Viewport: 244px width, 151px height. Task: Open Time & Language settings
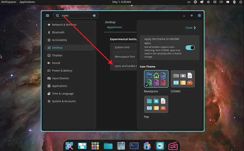[x=69, y=93]
